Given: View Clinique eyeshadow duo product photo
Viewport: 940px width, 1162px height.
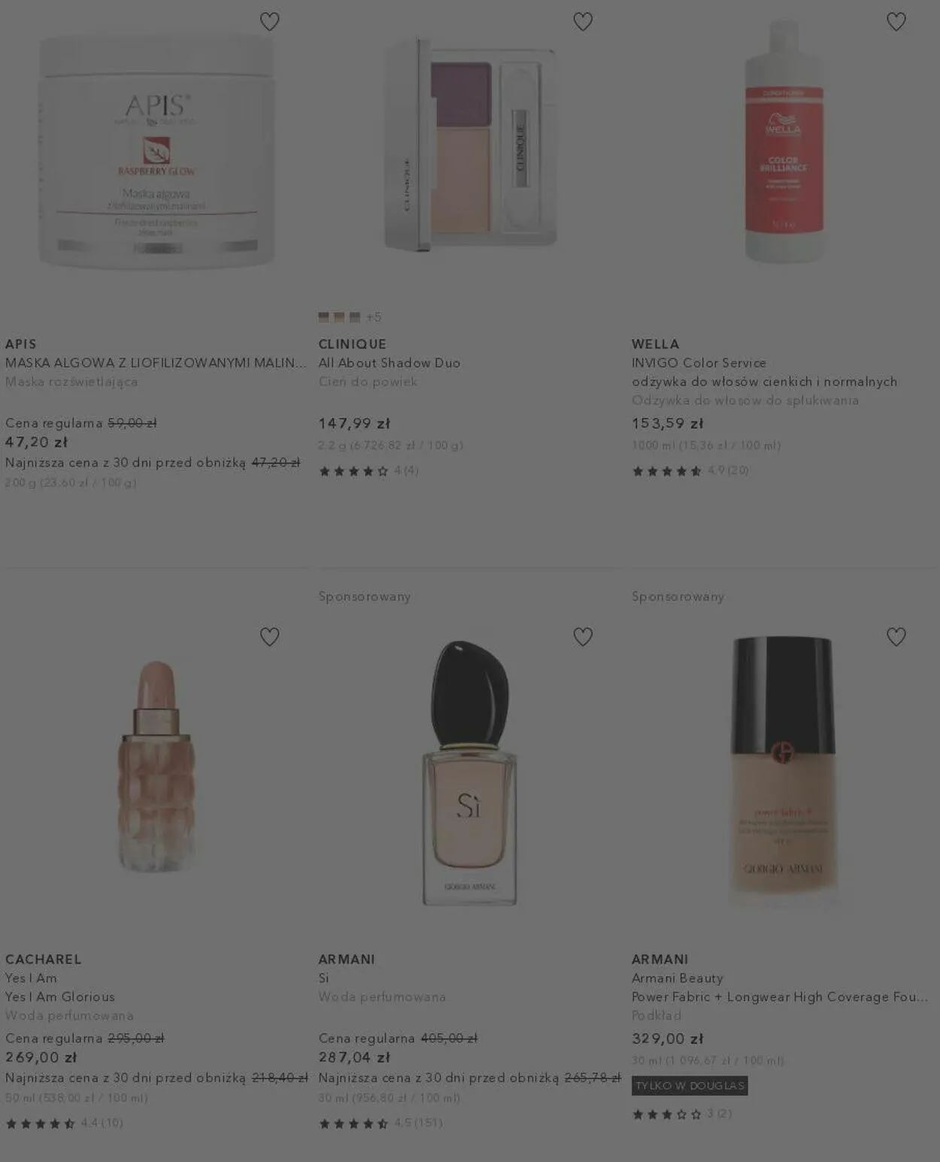Looking at the screenshot, I should click(x=470, y=144).
